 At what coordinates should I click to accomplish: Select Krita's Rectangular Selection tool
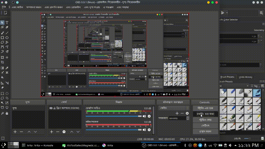[2, 93]
